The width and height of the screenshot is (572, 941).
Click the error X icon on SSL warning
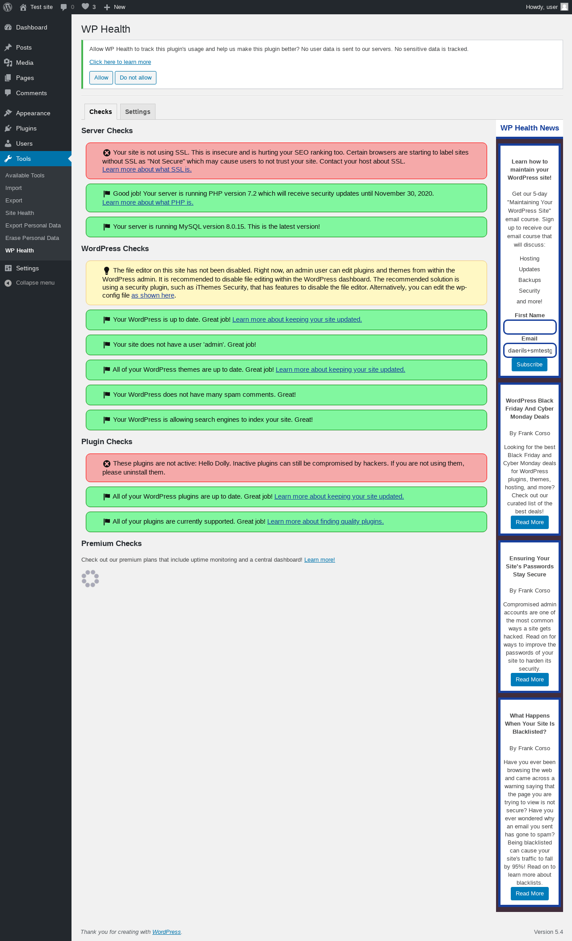pos(107,153)
